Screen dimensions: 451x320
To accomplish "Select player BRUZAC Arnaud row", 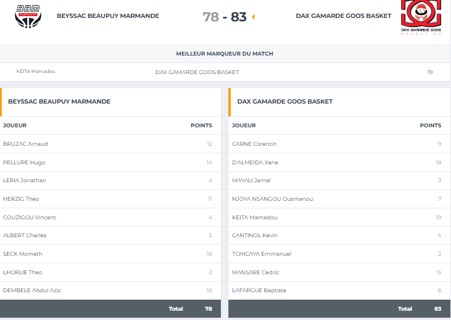I will (111, 144).
